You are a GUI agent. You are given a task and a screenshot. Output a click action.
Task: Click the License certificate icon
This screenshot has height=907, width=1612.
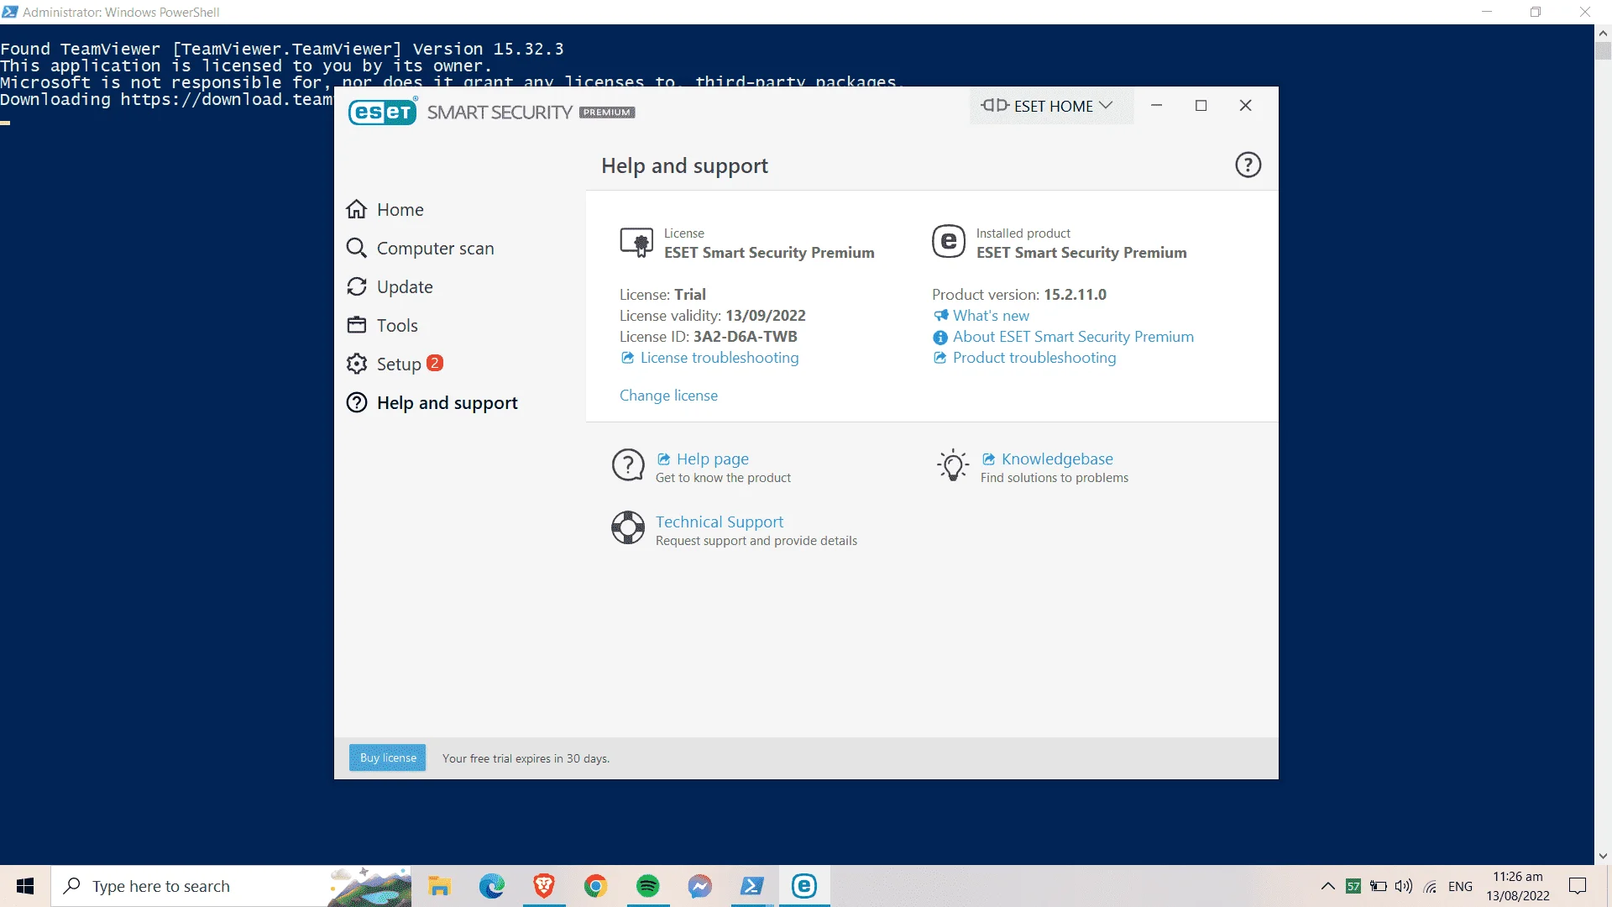(636, 242)
